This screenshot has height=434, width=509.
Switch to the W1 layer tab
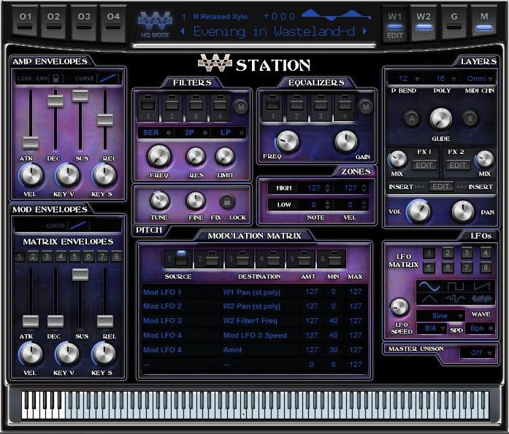395,23
